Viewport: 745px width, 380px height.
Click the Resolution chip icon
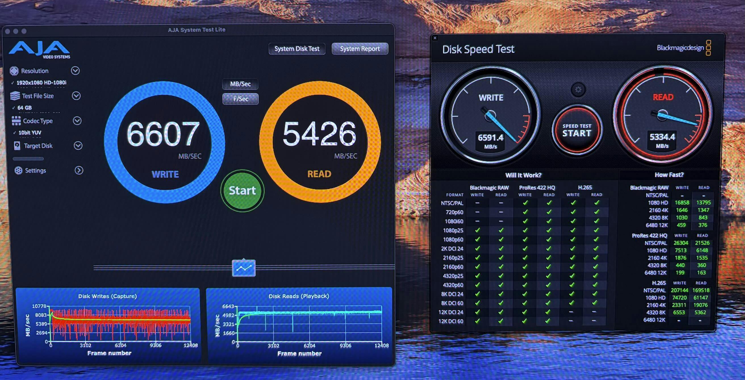[14, 71]
